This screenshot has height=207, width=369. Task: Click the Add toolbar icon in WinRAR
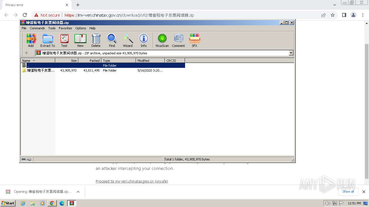click(31, 40)
